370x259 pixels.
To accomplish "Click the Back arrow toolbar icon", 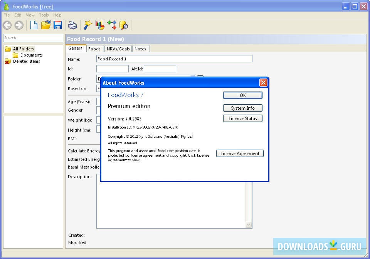I will (7, 25).
